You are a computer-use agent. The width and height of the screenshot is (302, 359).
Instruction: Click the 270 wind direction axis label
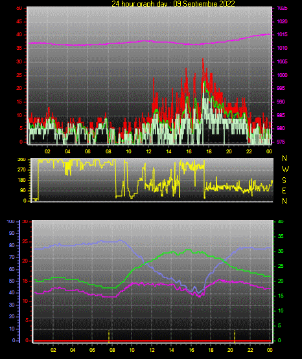(21, 170)
